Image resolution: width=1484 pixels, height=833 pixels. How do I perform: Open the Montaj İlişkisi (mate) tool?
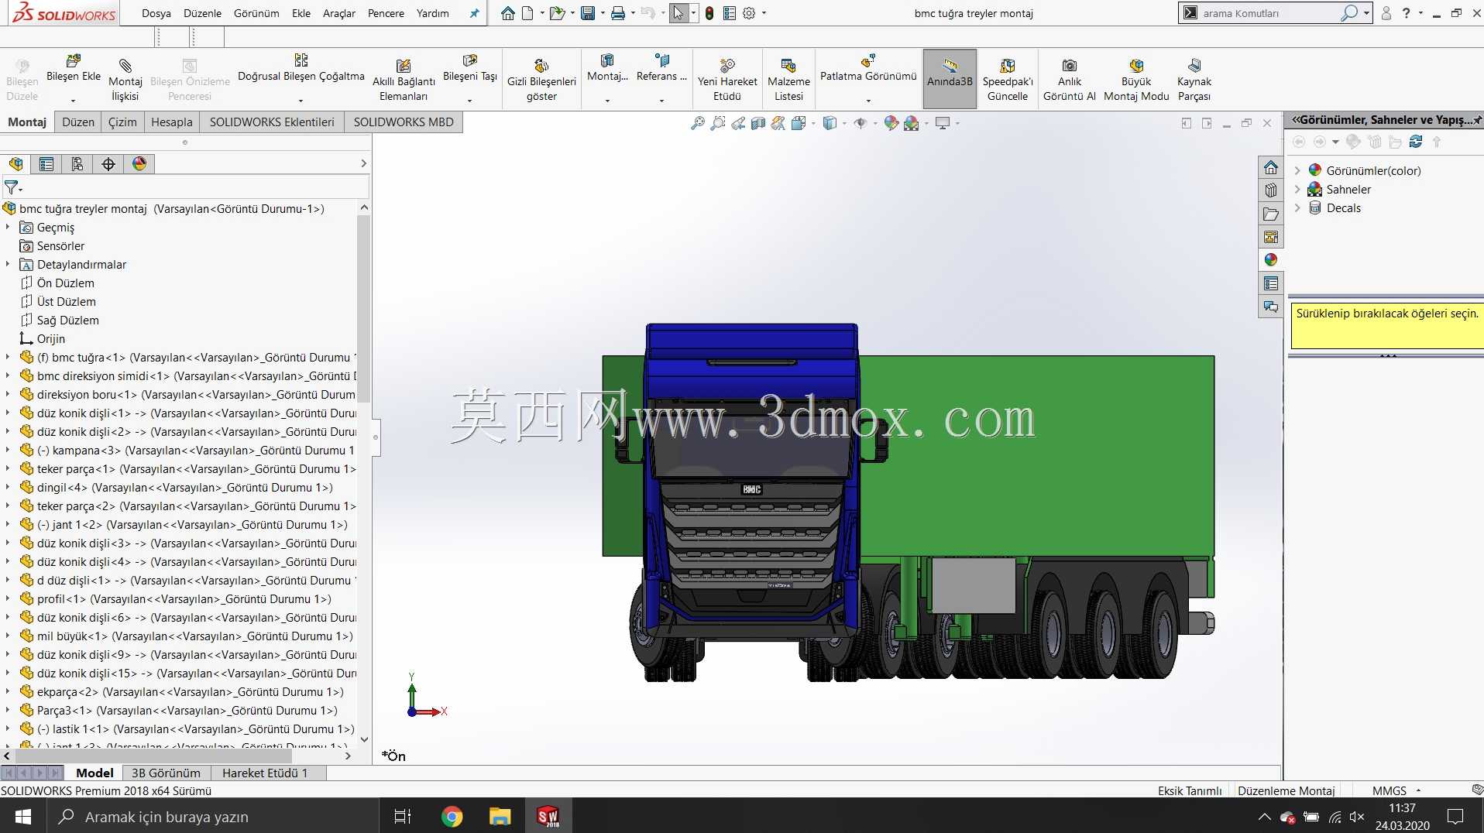tap(125, 79)
